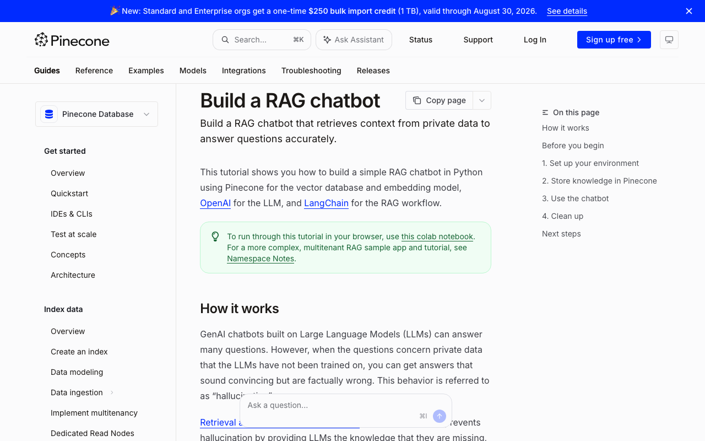Jump to Next steps section

[561, 234]
